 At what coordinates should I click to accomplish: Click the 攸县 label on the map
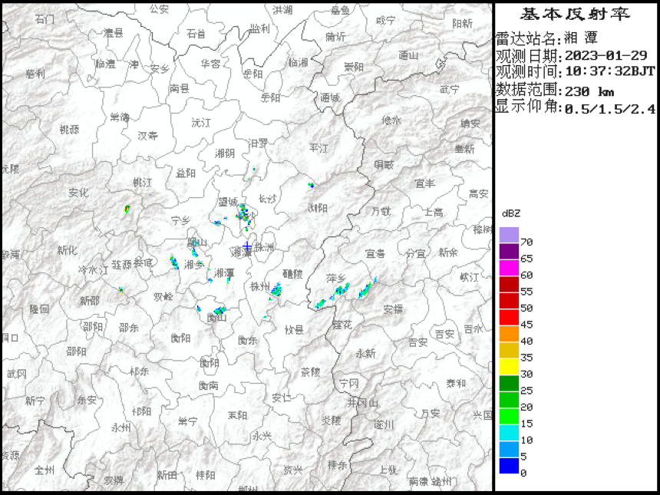pyautogui.click(x=294, y=329)
